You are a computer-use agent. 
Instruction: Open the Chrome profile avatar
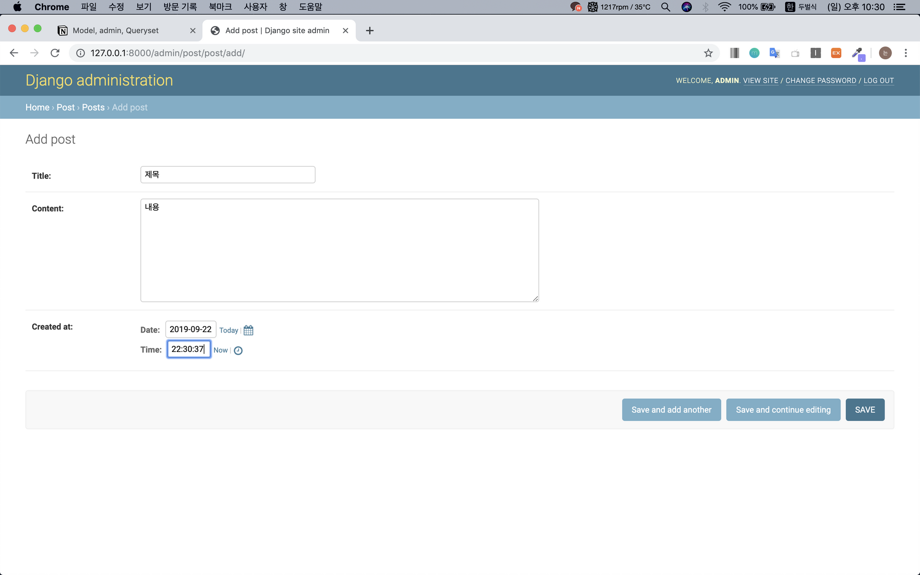885,53
